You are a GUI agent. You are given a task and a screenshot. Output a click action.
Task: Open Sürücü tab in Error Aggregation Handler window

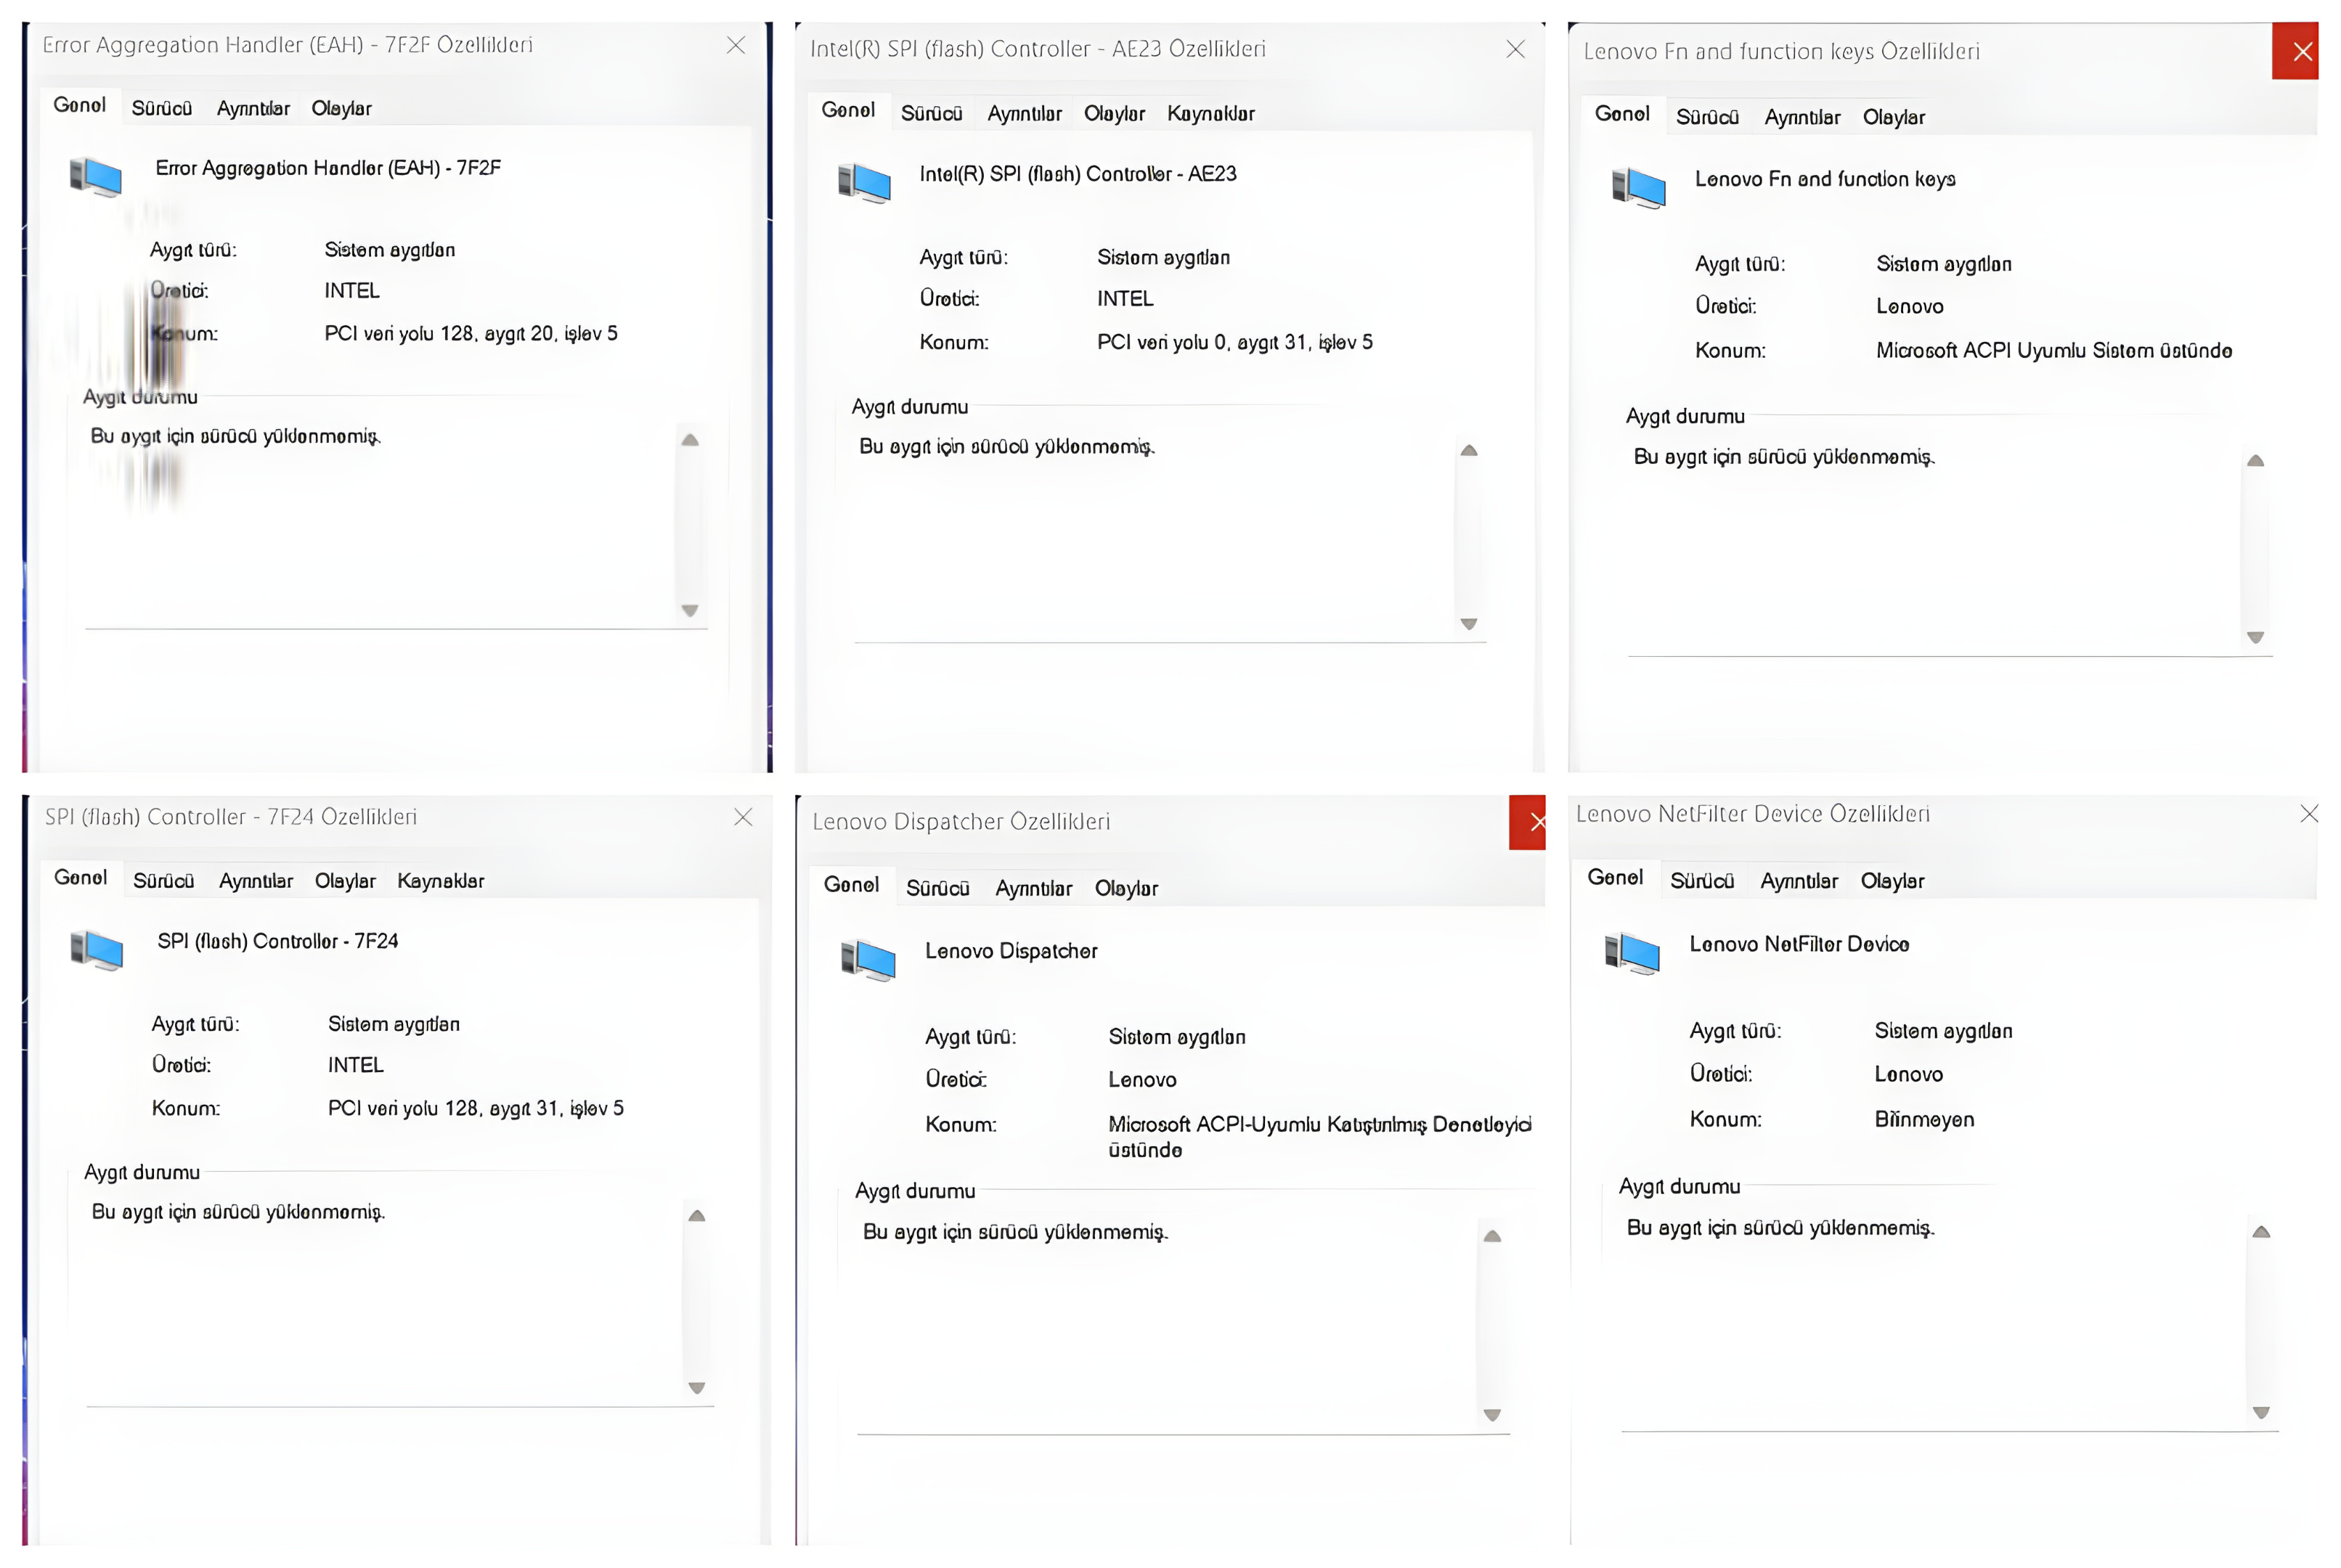coord(162,108)
